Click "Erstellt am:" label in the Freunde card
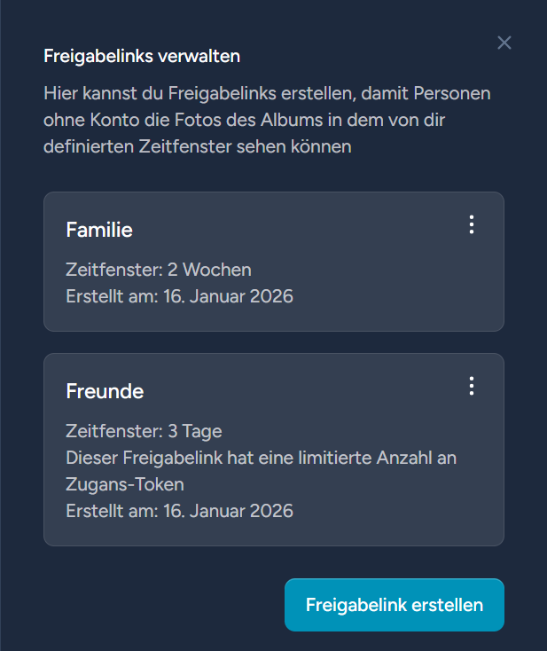The image size is (547, 651). pos(112,511)
